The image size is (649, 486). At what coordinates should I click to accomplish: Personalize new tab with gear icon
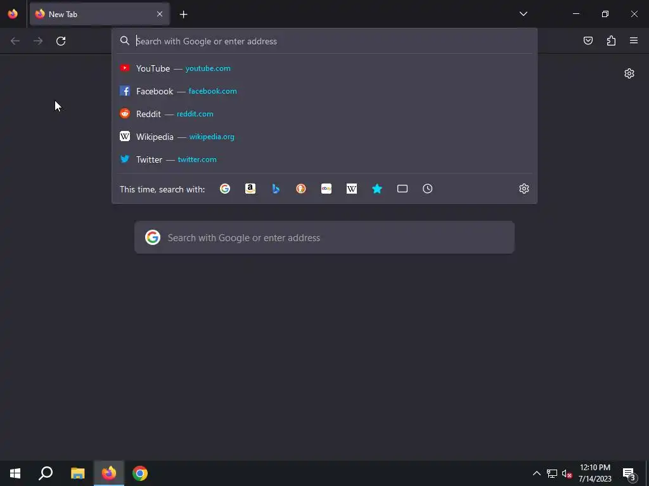click(629, 73)
